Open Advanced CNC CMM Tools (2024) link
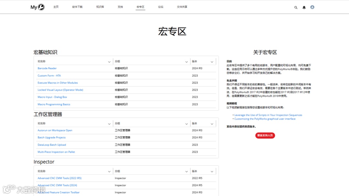349x196 pixels. 57,185
